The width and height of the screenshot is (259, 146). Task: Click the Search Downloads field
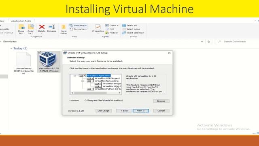(237, 41)
